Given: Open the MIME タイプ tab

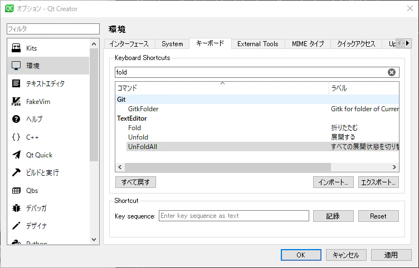Looking at the screenshot, I should [x=308, y=44].
